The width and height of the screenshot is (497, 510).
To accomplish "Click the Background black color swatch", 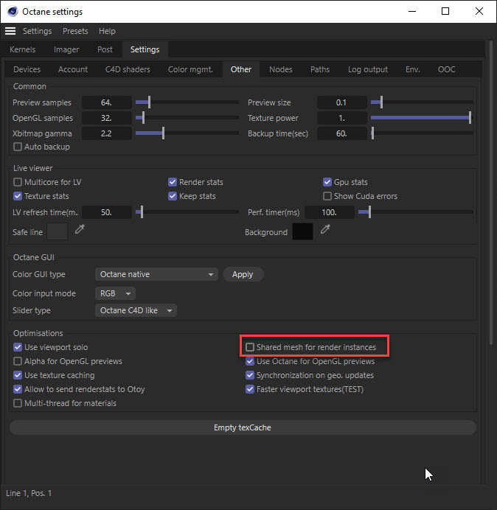I will (302, 231).
